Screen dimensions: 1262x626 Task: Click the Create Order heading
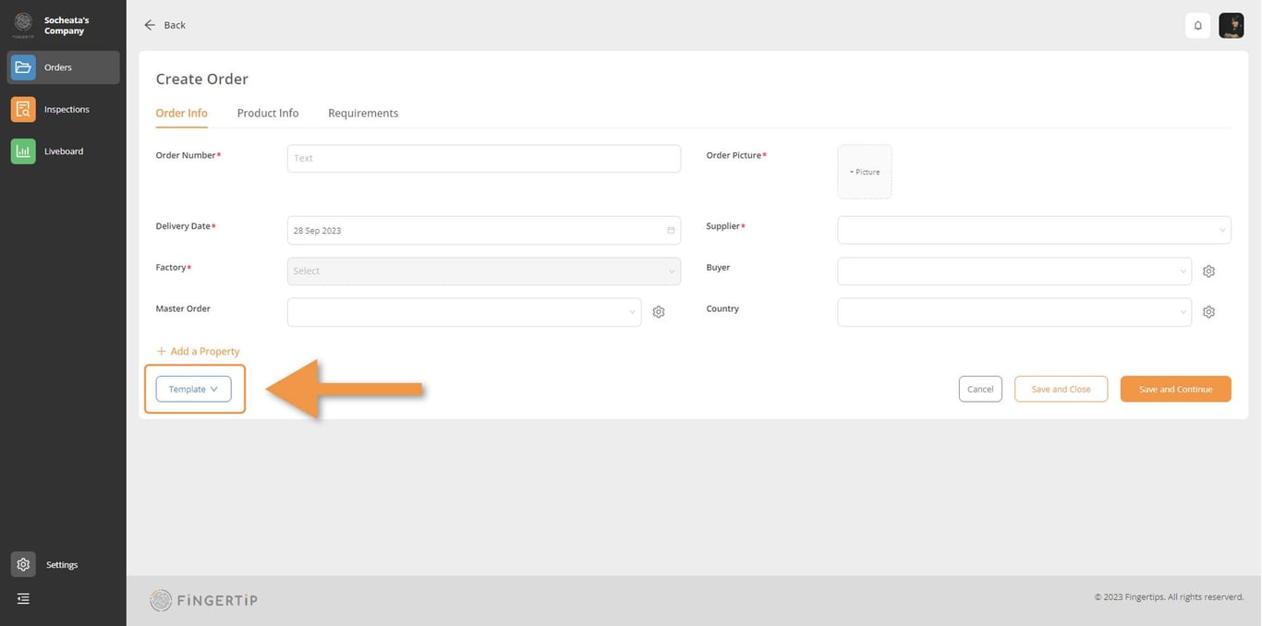[202, 79]
